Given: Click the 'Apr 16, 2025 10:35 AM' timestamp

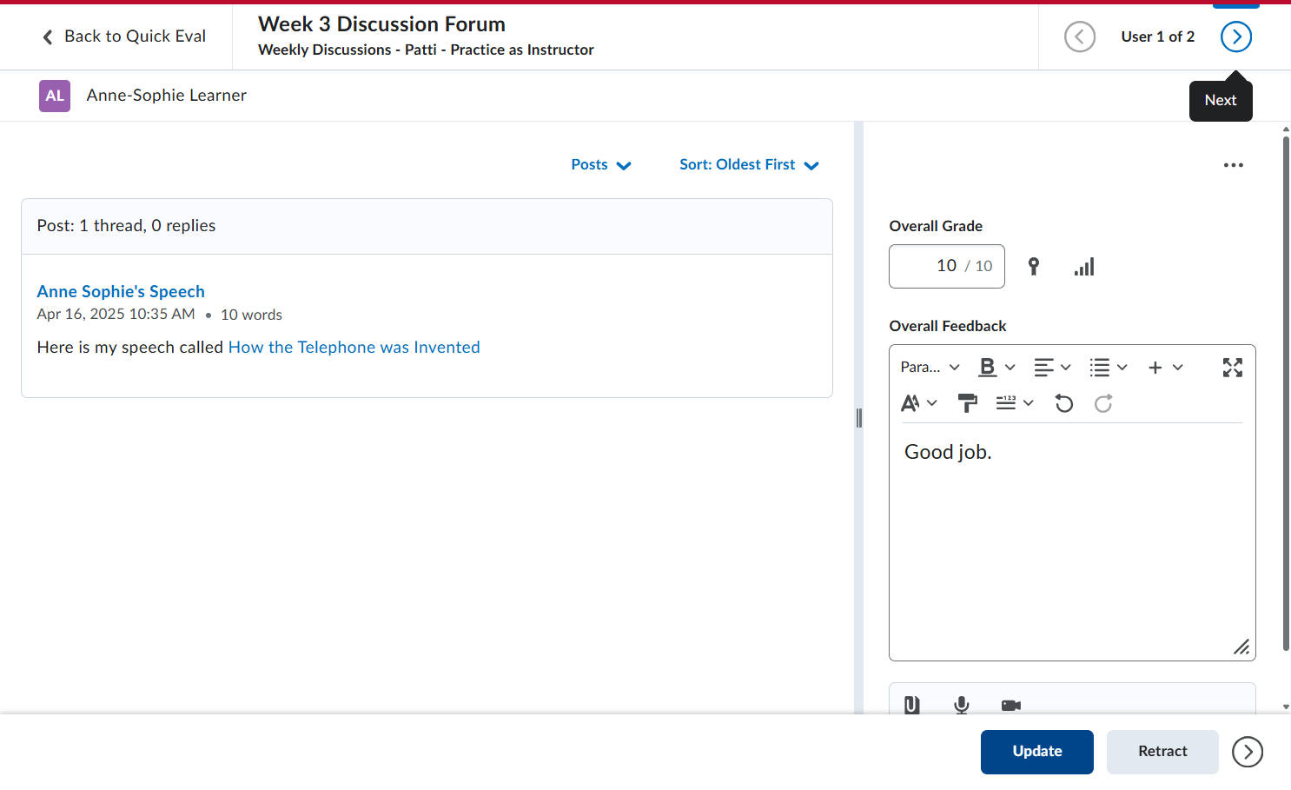Looking at the screenshot, I should pyautogui.click(x=116, y=315).
